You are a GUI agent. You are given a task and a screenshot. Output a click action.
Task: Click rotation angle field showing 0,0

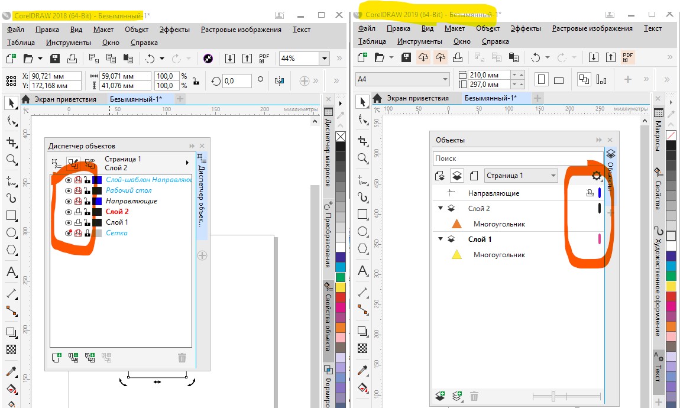(237, 80)
